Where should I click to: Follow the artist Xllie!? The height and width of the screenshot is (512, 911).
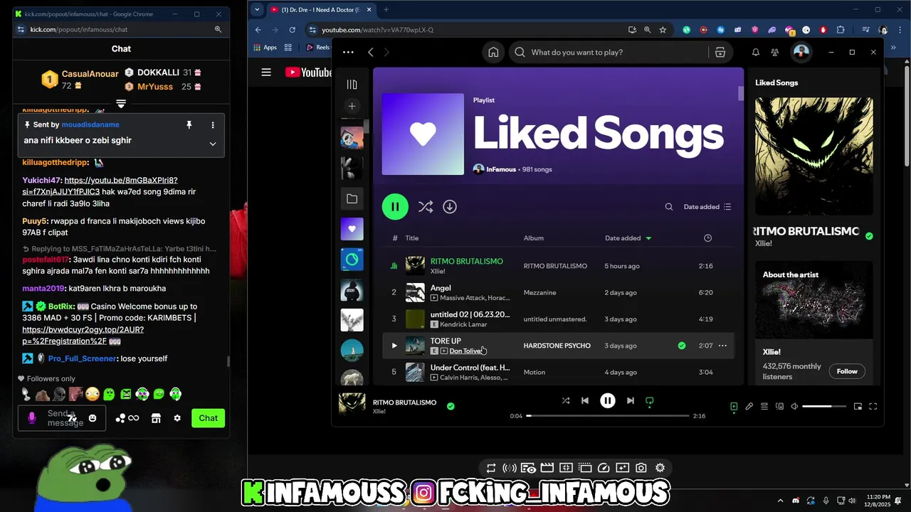coord(847,371)
